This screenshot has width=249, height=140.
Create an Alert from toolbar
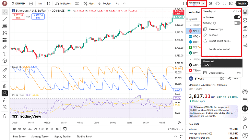coord(89,4)
